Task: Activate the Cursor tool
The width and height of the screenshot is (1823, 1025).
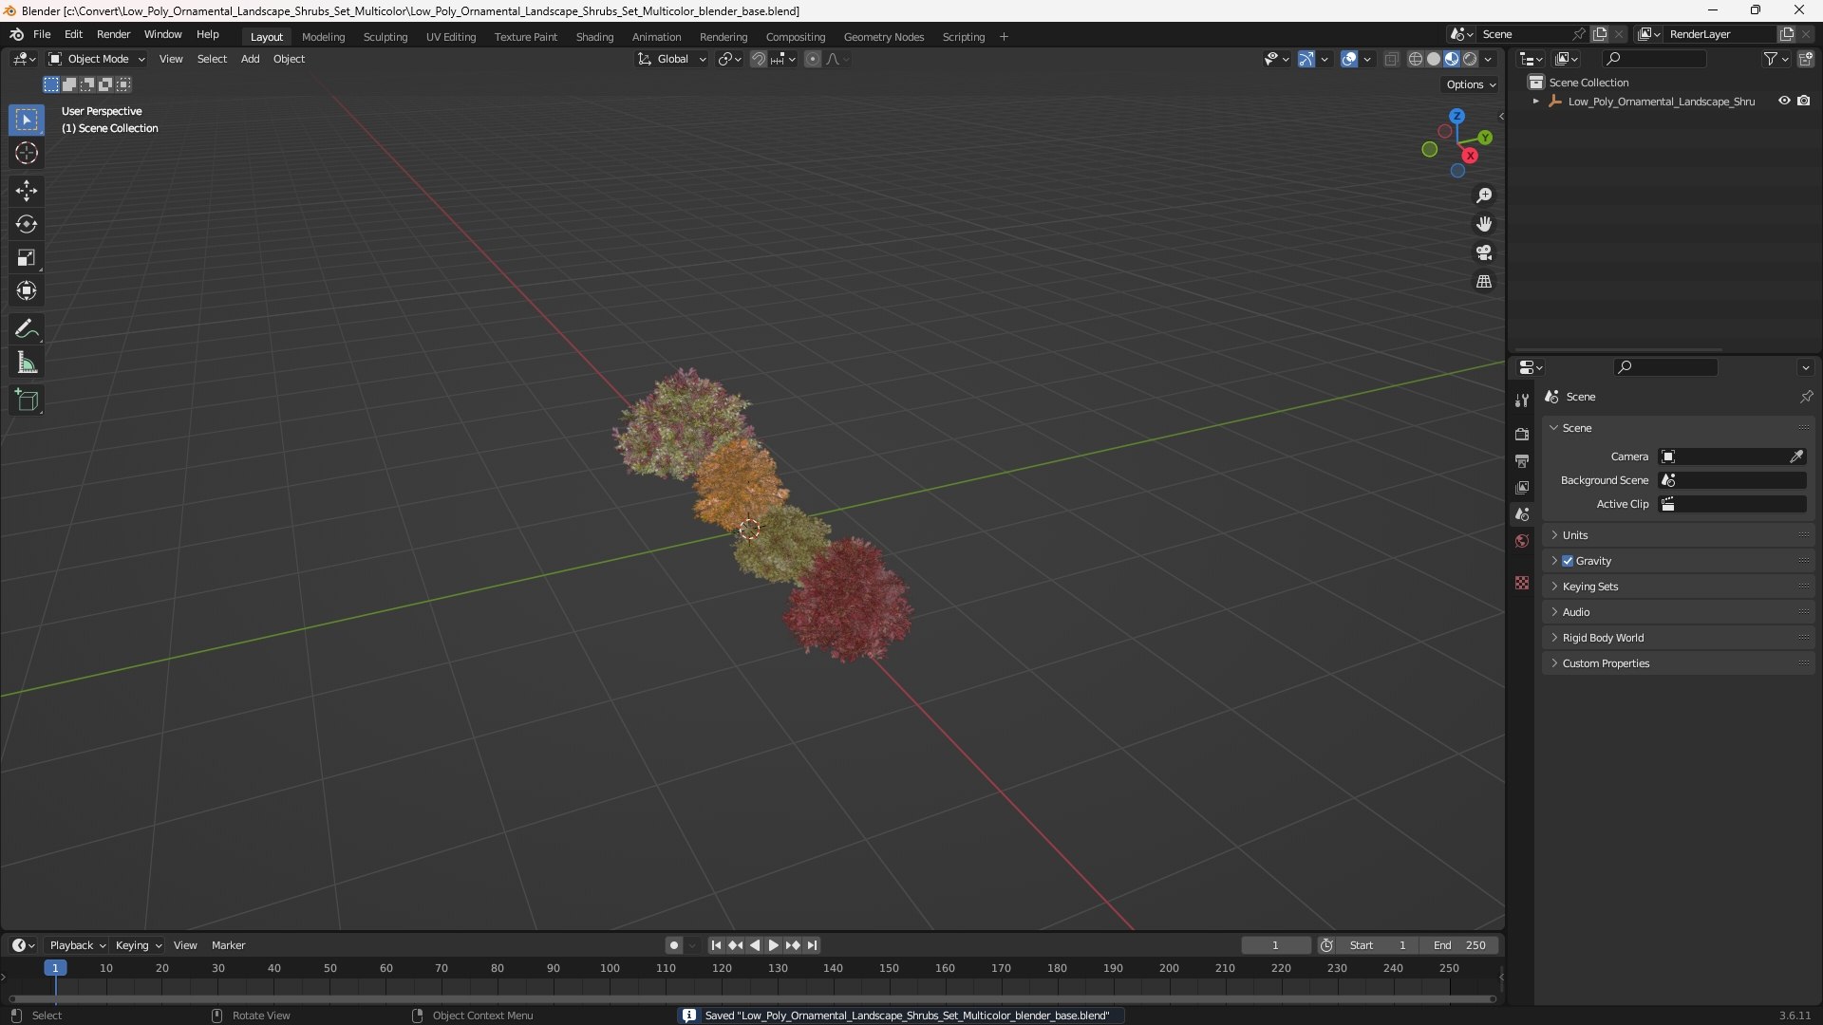Action: [27, 153]
